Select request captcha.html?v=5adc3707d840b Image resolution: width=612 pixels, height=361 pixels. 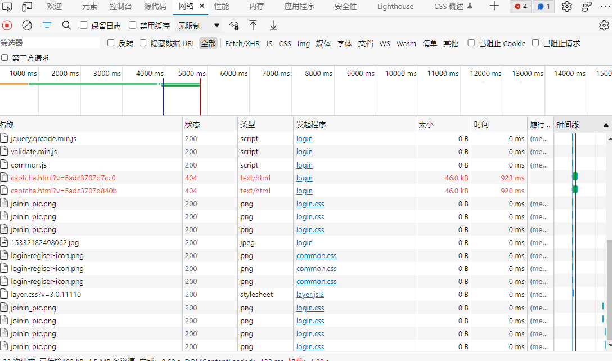(x=64, y=191)
